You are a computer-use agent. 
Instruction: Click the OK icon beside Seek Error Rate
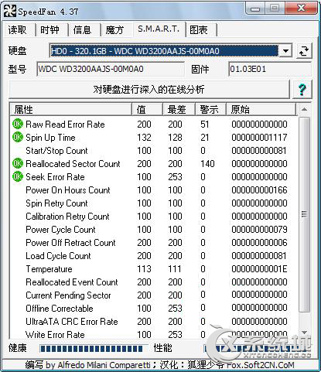point(18,176)
